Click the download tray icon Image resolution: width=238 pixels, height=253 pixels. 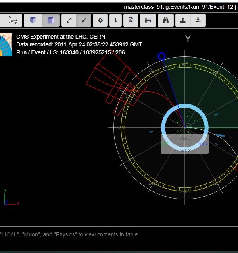tap(198, 20)
